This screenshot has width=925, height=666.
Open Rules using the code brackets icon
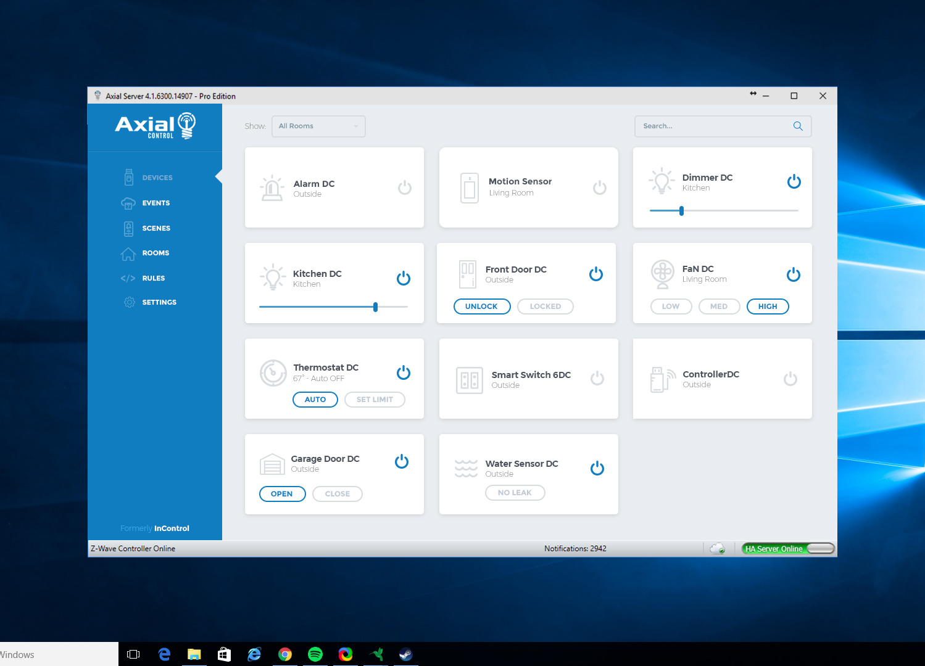tap(128, 278)
